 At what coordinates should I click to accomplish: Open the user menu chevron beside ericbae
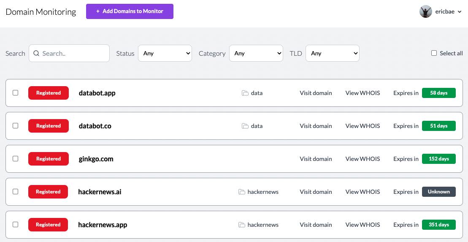460,12
